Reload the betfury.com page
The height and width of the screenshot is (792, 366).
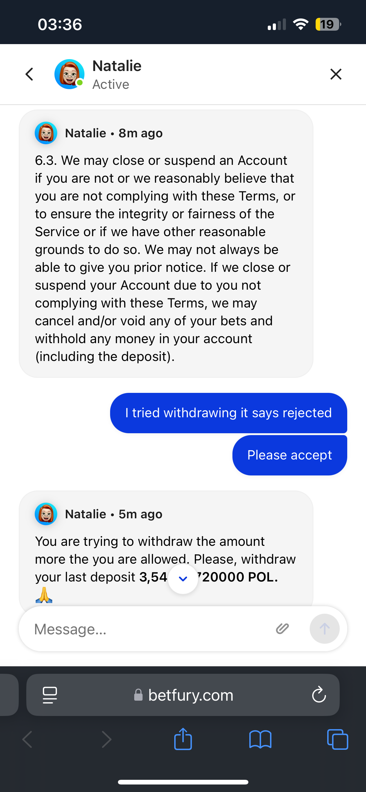(319, 695)
